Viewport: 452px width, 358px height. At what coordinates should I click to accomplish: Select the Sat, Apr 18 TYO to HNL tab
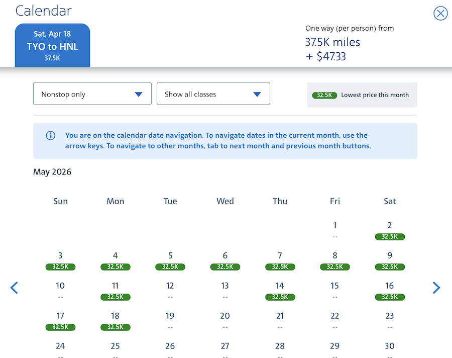[52, 46]
